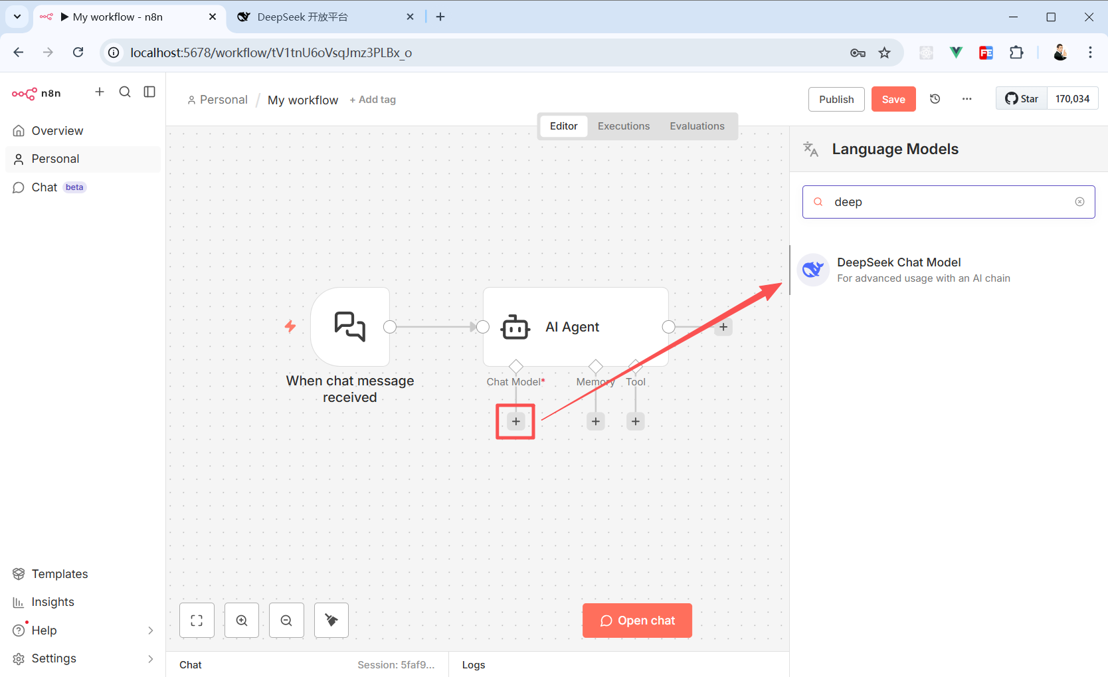1108x677 pixels.
Task: Clear the language model search field
Action: 1079,202
